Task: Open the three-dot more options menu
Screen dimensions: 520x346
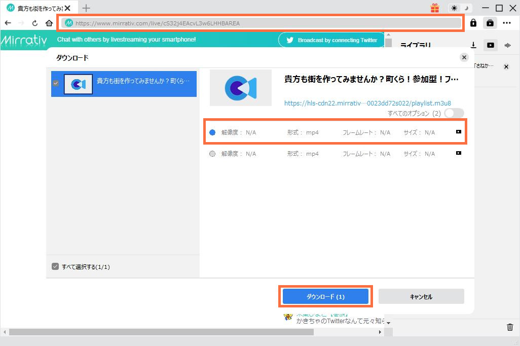Action: point(507,23)
